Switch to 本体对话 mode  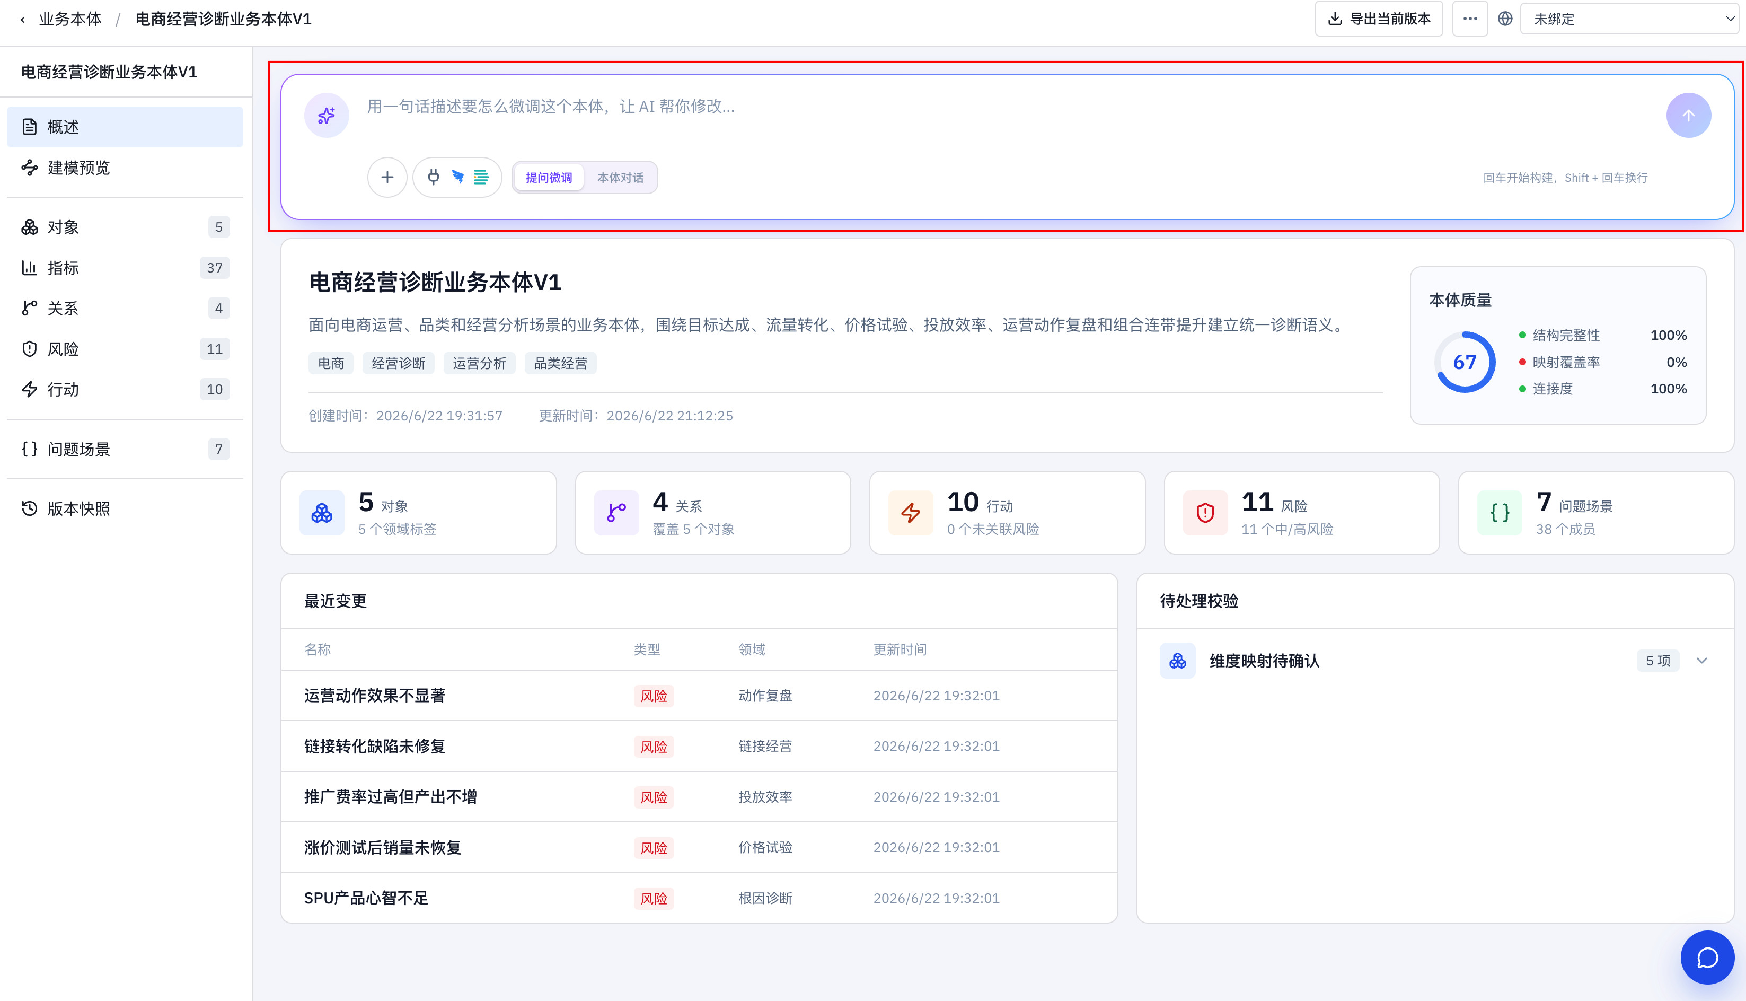click(621, 178)
